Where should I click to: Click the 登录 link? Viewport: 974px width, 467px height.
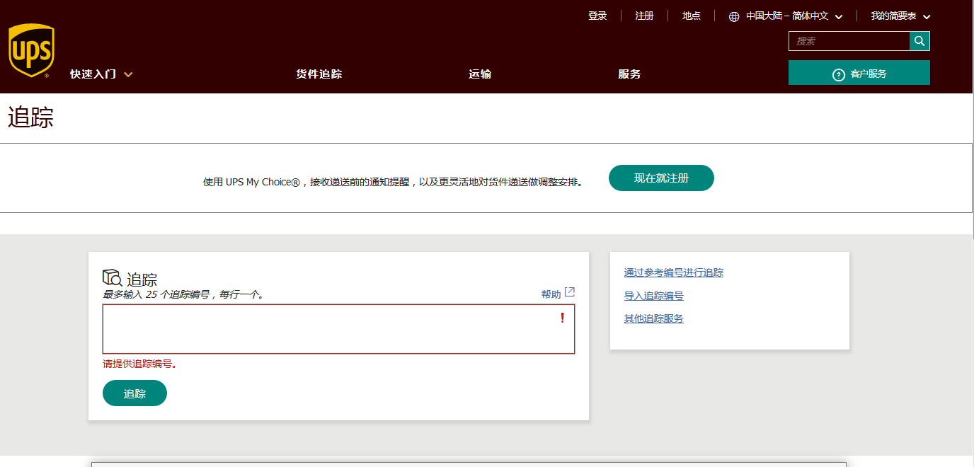point(597,16)
